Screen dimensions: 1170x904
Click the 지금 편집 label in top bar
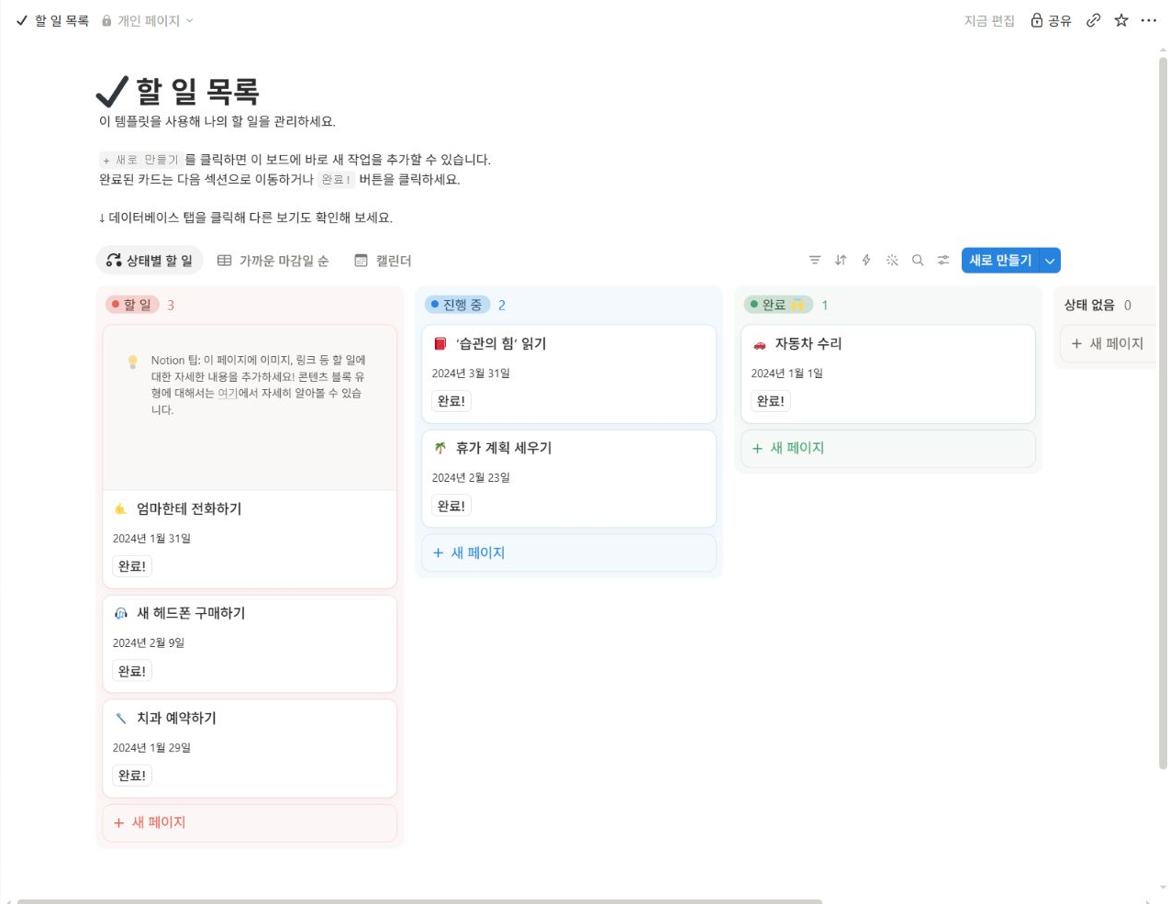click(x=989, y=20)
